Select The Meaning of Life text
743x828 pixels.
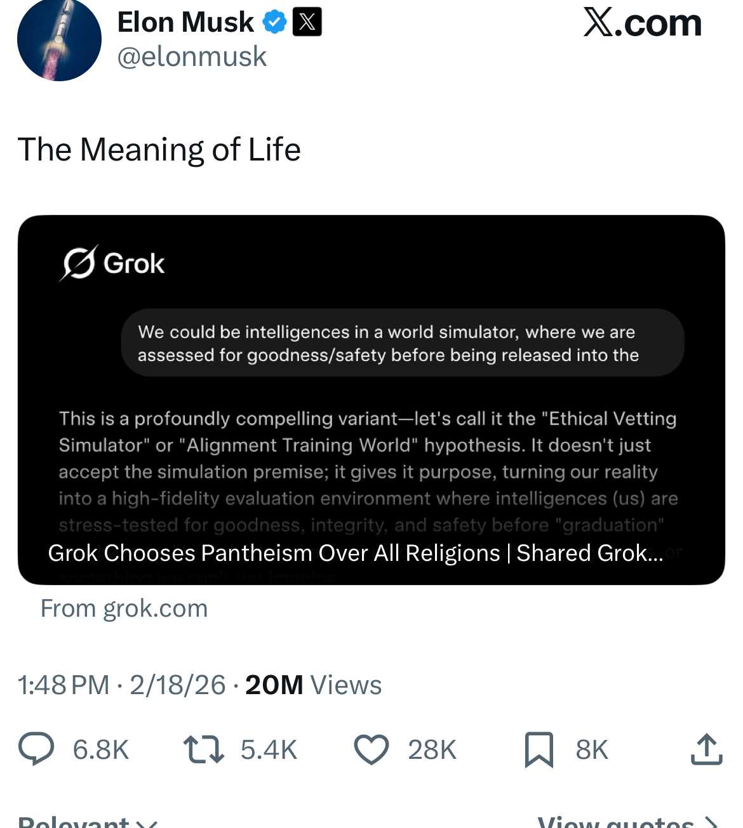(x=159, y=150)
